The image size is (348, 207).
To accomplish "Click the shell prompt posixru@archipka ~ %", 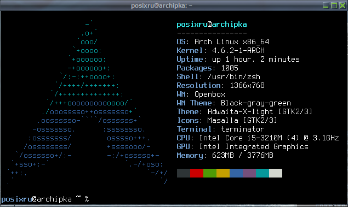I will tap(45, 199).
